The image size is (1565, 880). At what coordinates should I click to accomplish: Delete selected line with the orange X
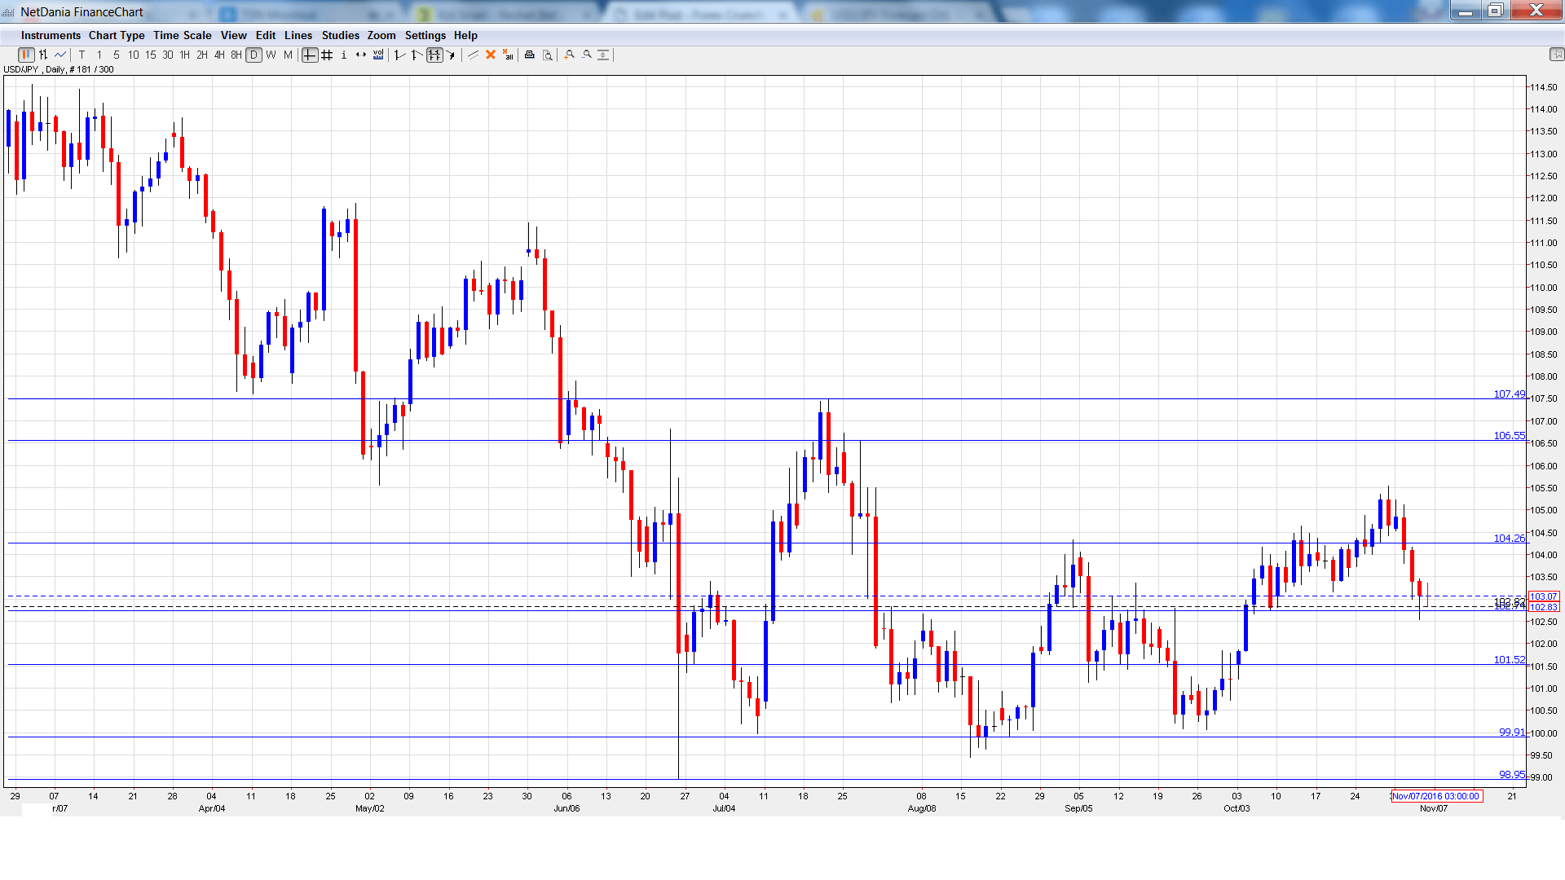click(x=491, y=55)
